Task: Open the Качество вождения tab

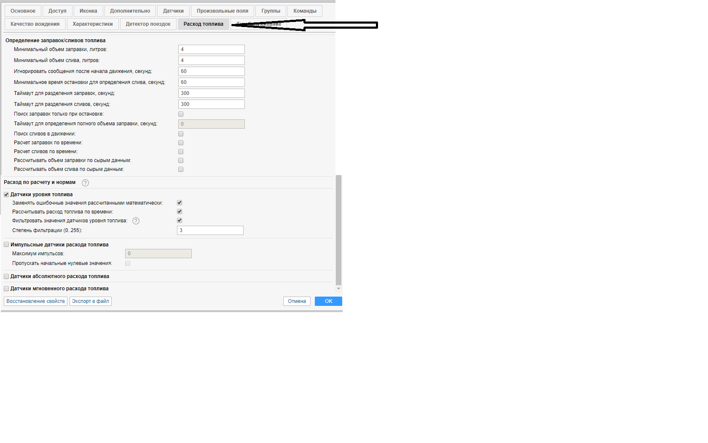Action: coord(35,24)
